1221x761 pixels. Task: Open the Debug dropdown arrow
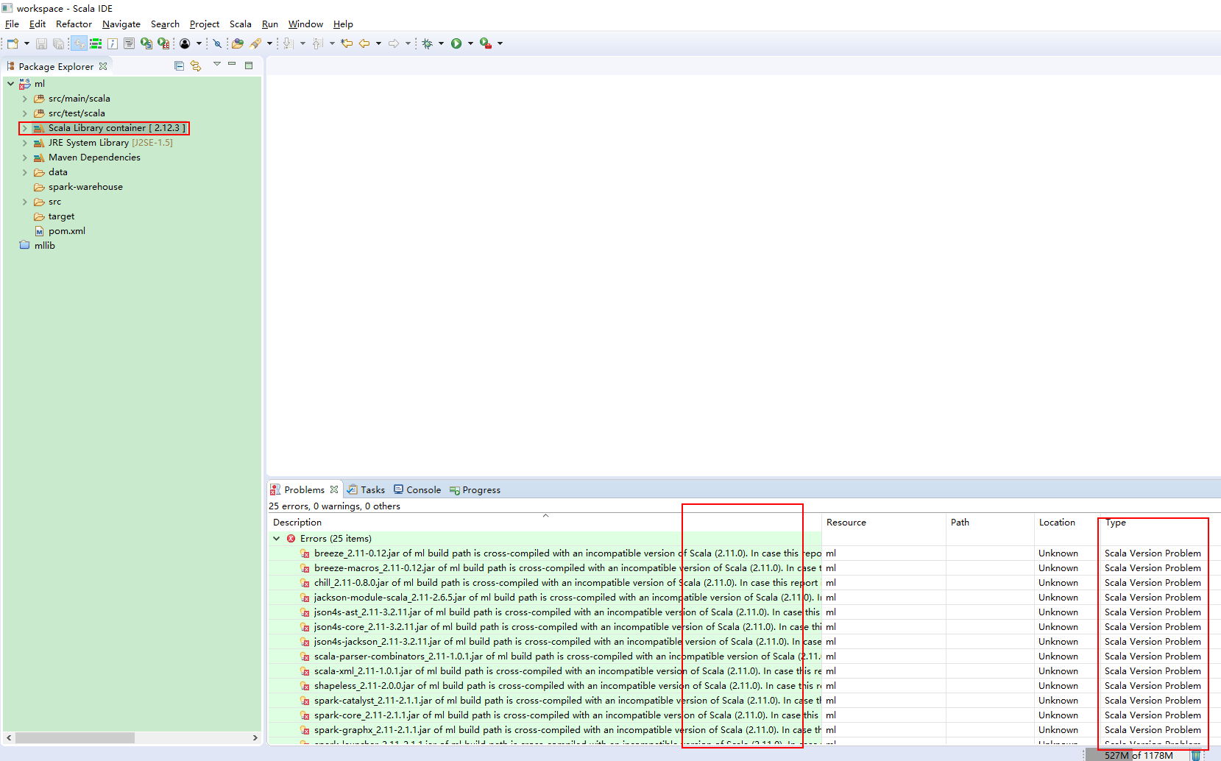click(x=441, y=43)
